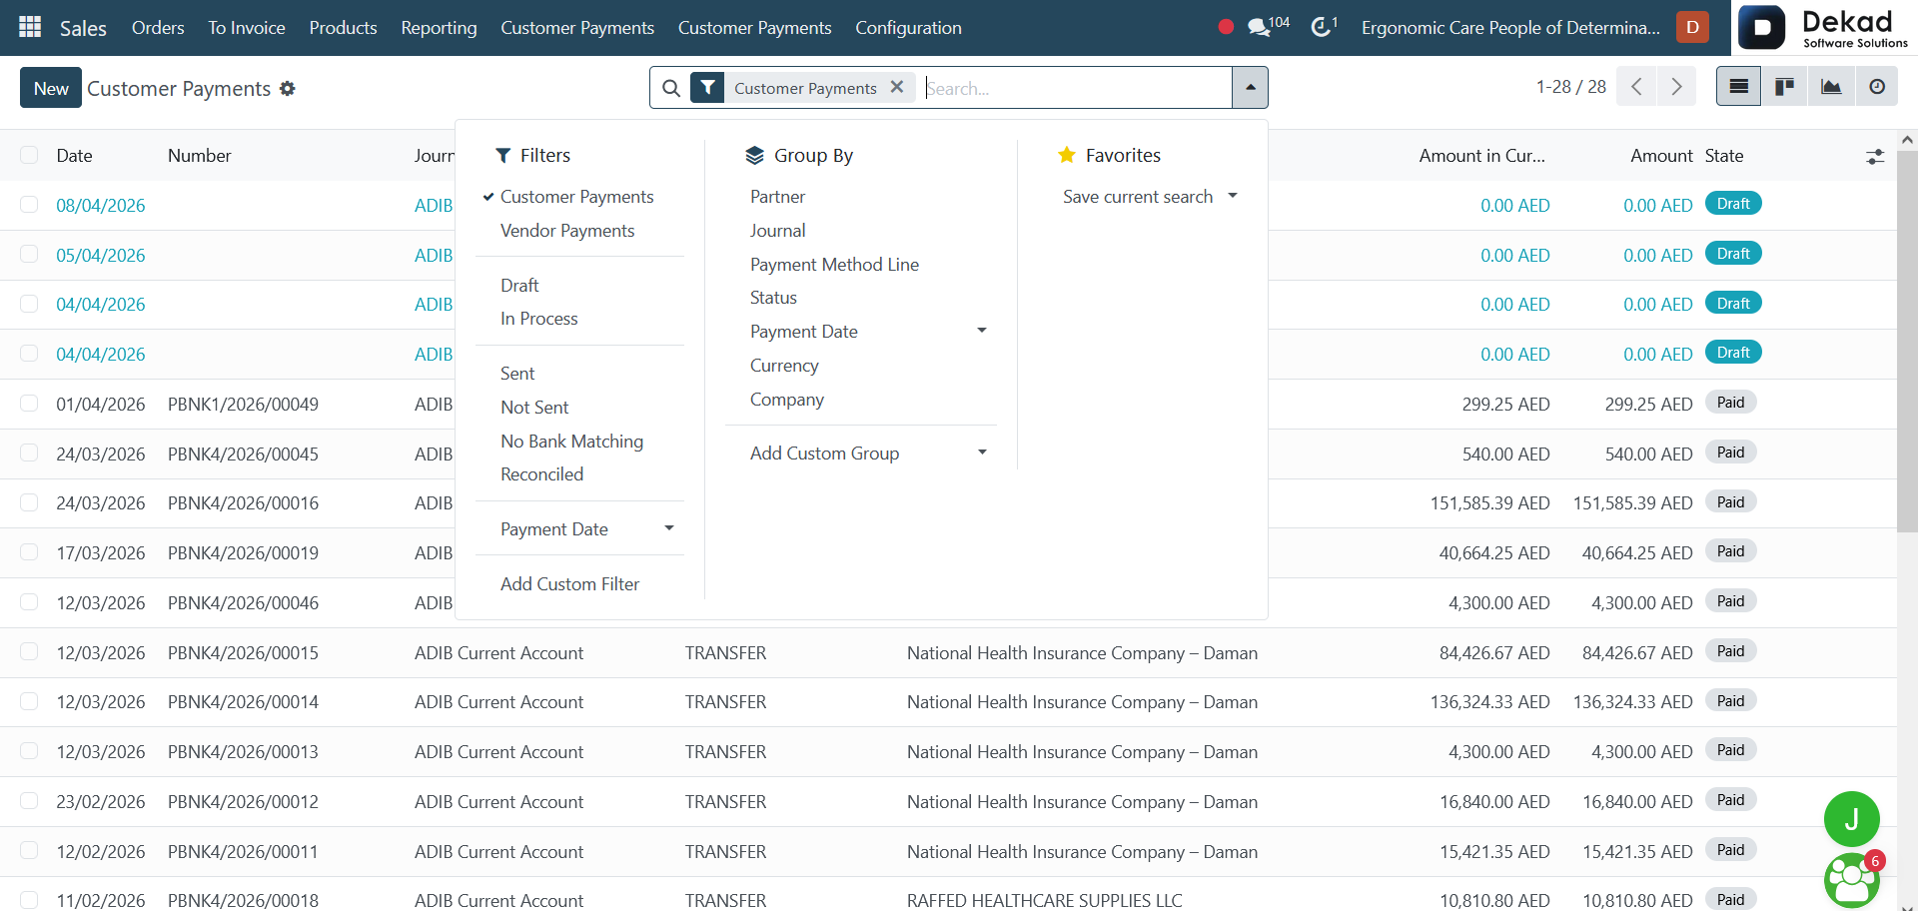Screen dimensions: 1918x911
Task: Click the green J chat bubble
Action: pos(1851,819)
